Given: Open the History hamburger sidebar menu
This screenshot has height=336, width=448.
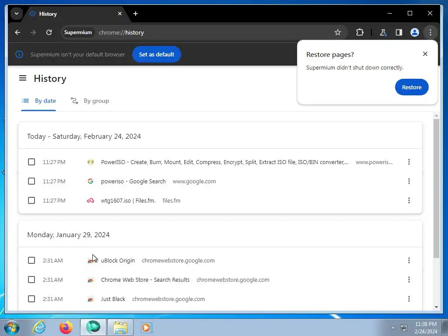Looking at the screenshot, I should pos(23,78).
